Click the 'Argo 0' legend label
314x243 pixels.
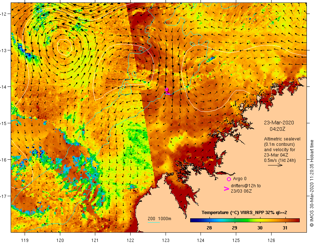point(240,179)
